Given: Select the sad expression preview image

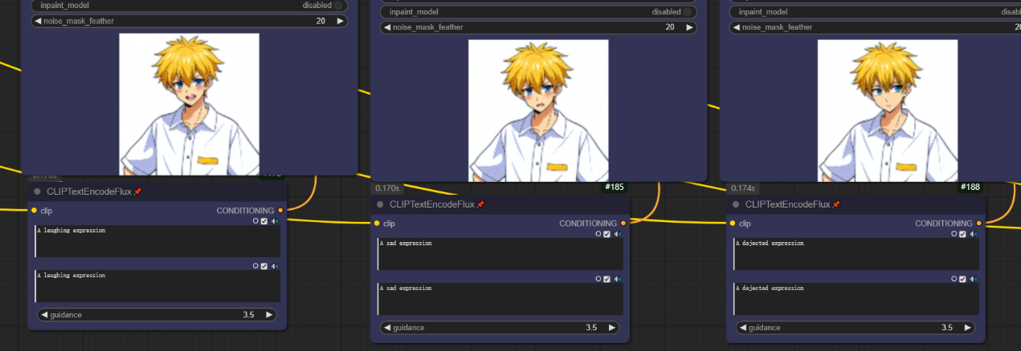Looking at the screenshot, I should [x=538, y=111].
